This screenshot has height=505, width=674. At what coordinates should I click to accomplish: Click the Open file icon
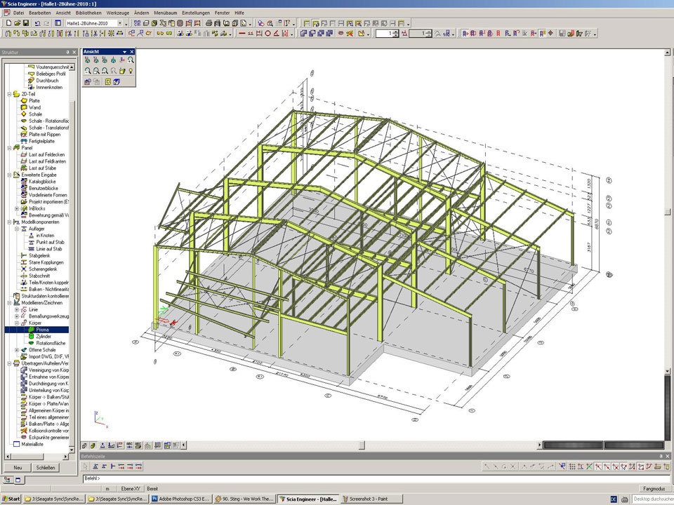(x=16, y=23)
